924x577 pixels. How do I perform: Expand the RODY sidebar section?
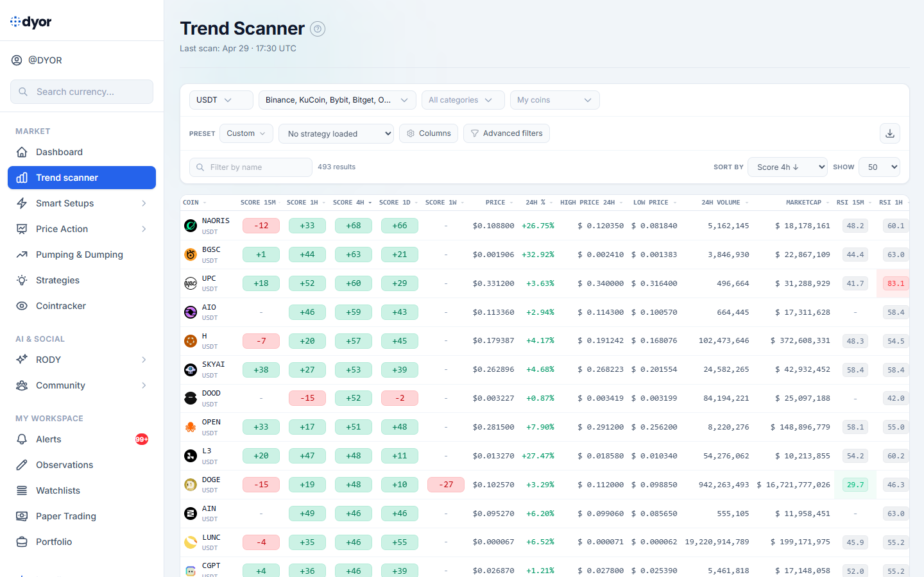pyautogui.click(x=144, y=360)
